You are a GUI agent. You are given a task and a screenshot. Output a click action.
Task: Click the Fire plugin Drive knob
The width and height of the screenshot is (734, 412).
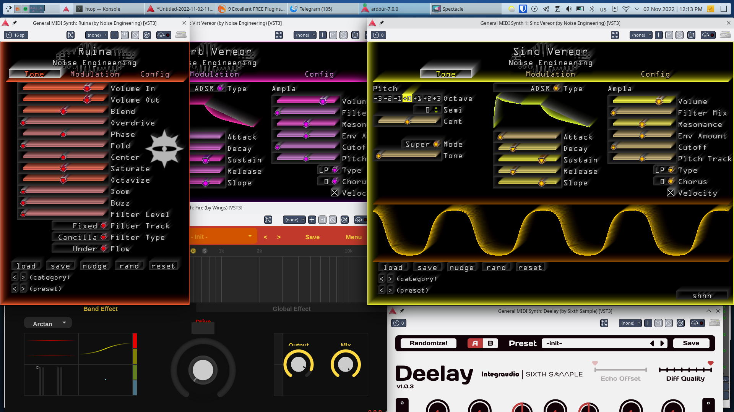coord(203,370)
